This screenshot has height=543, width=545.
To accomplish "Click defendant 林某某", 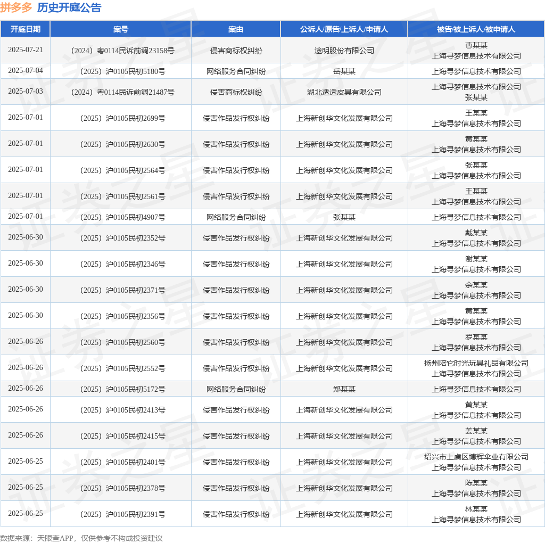I will [x=476, y=509].
